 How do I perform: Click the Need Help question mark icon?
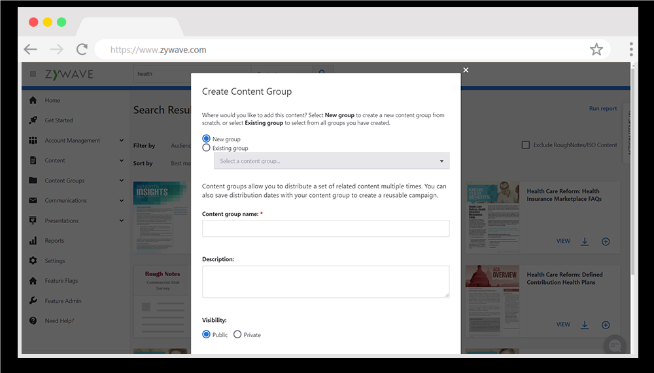[x=33, y=321]
